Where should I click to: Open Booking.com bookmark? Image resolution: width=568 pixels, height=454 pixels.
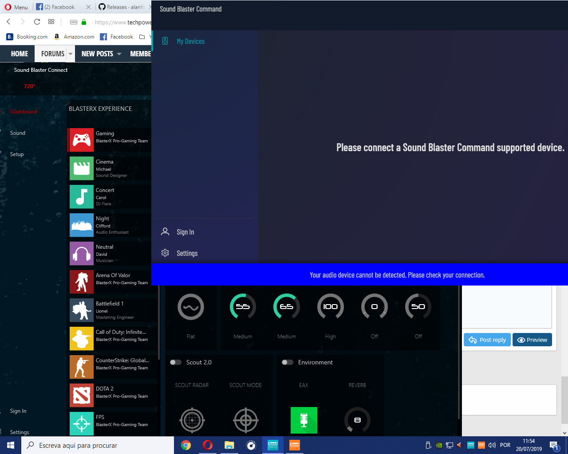[27, 37]
